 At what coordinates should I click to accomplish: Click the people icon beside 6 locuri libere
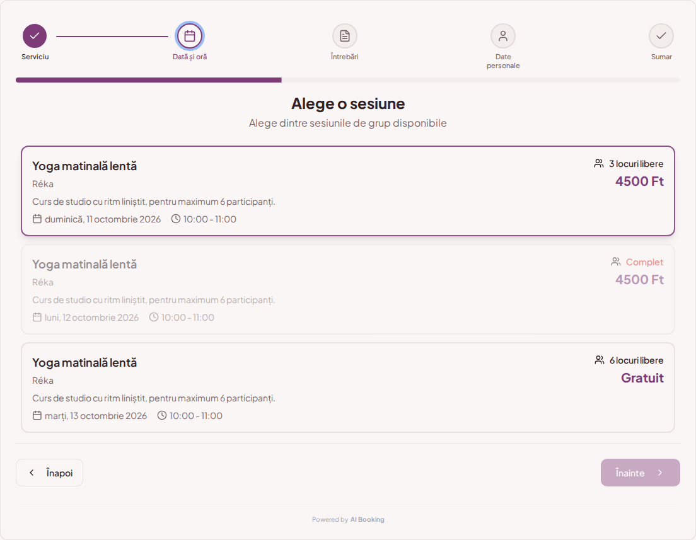coord(600,360)
